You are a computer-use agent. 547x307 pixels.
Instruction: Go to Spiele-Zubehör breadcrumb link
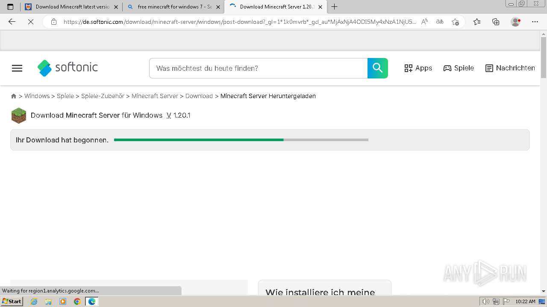[x=103, y=96]
